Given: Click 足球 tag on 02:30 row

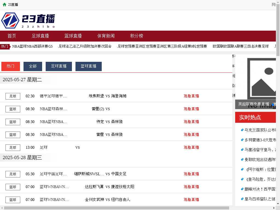Looking at the screenshot, I should [13, 96].
